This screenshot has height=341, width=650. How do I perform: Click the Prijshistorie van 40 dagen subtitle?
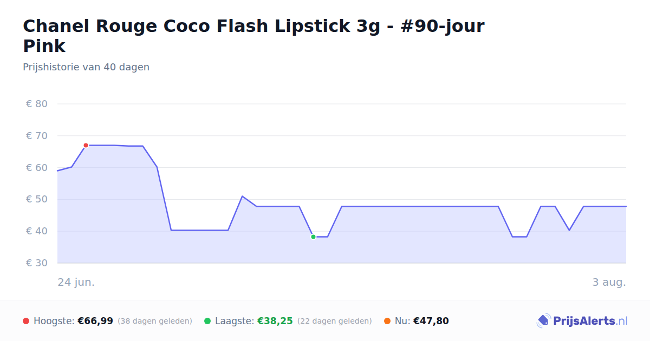pyautogui.click(x=86, y=67)
